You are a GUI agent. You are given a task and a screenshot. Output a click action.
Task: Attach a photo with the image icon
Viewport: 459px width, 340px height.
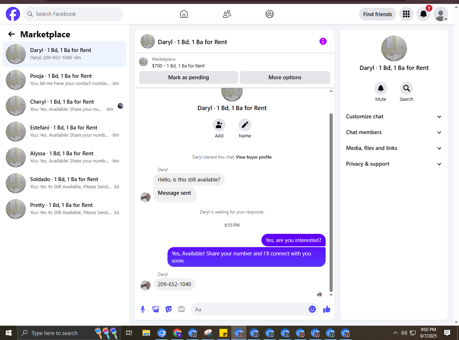pos(156,309)
